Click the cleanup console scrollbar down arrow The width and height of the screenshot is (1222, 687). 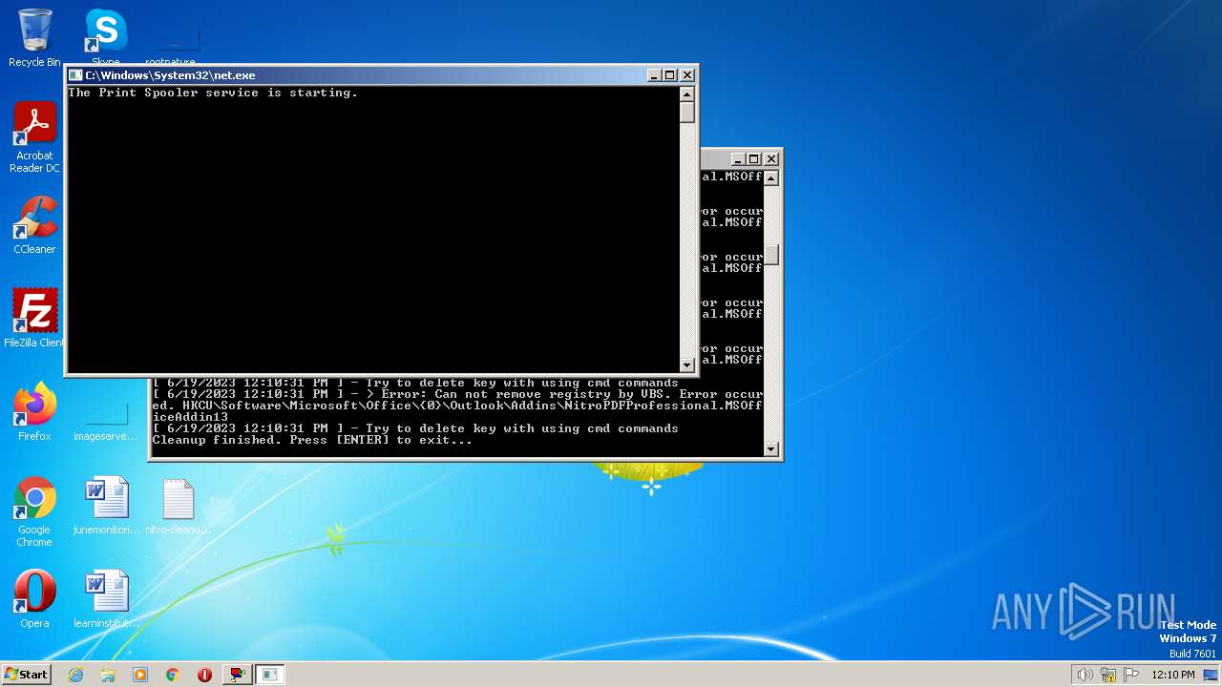tap(771, 448)
